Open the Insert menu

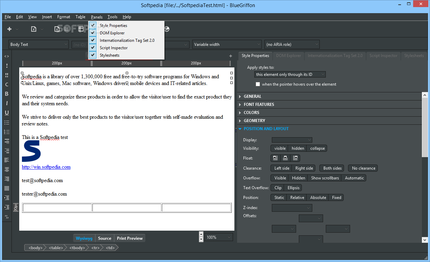tap(47, 17)
